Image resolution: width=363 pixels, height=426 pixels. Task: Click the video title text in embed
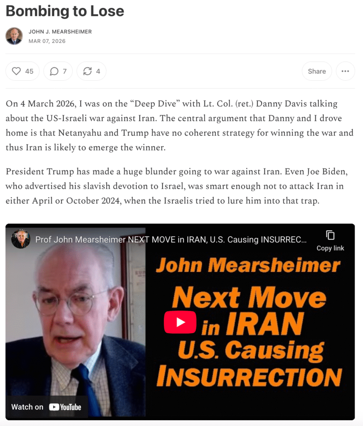[x=171, y=240]
